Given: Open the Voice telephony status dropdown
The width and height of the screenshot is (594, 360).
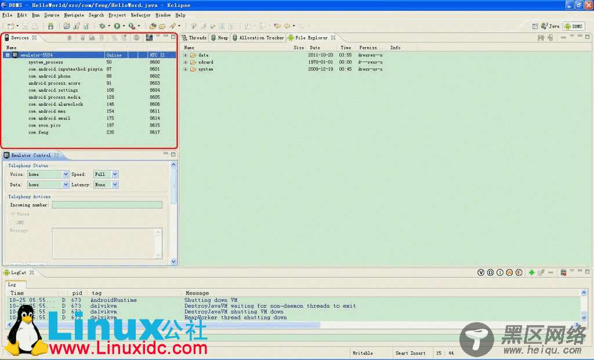Looking at the screenshot, I should 66,174.
